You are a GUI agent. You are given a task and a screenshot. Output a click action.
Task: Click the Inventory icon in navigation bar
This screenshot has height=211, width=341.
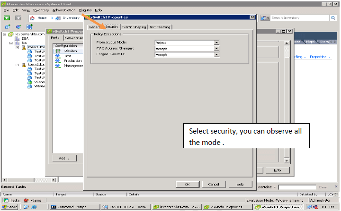(x=58, y=18)
